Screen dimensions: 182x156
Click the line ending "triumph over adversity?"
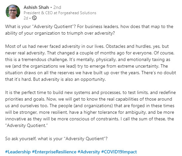tap(60, 33)
